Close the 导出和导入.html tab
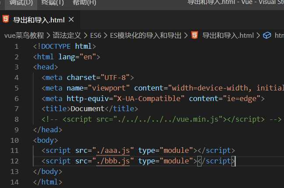This screenshot has width=284, height=188. [x=71, y=19]
